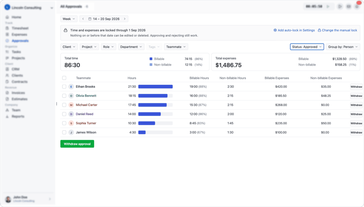
Task: Click the Invoices sidebar icon
Action: click(7, 93)
